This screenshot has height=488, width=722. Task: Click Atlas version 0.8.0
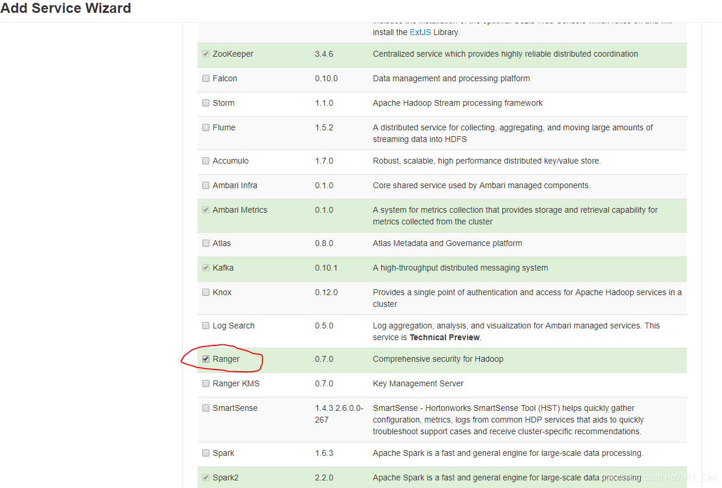pos(324,243)
